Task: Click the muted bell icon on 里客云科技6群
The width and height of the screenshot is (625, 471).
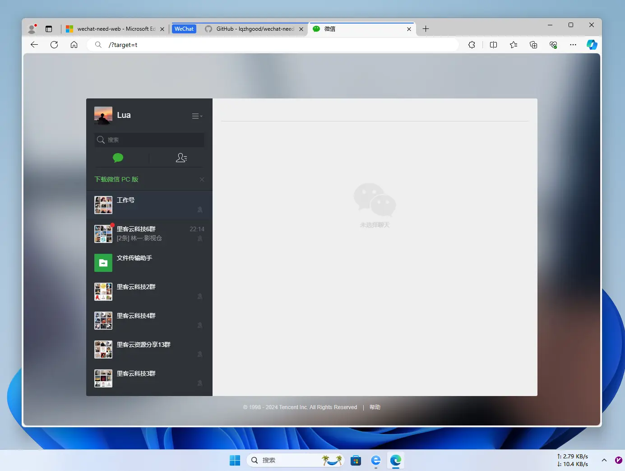Action: [200, 238]
